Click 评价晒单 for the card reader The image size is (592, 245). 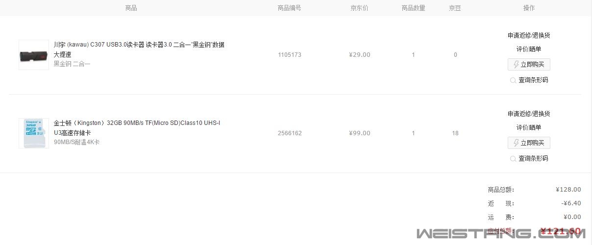(x=529, y=49)
